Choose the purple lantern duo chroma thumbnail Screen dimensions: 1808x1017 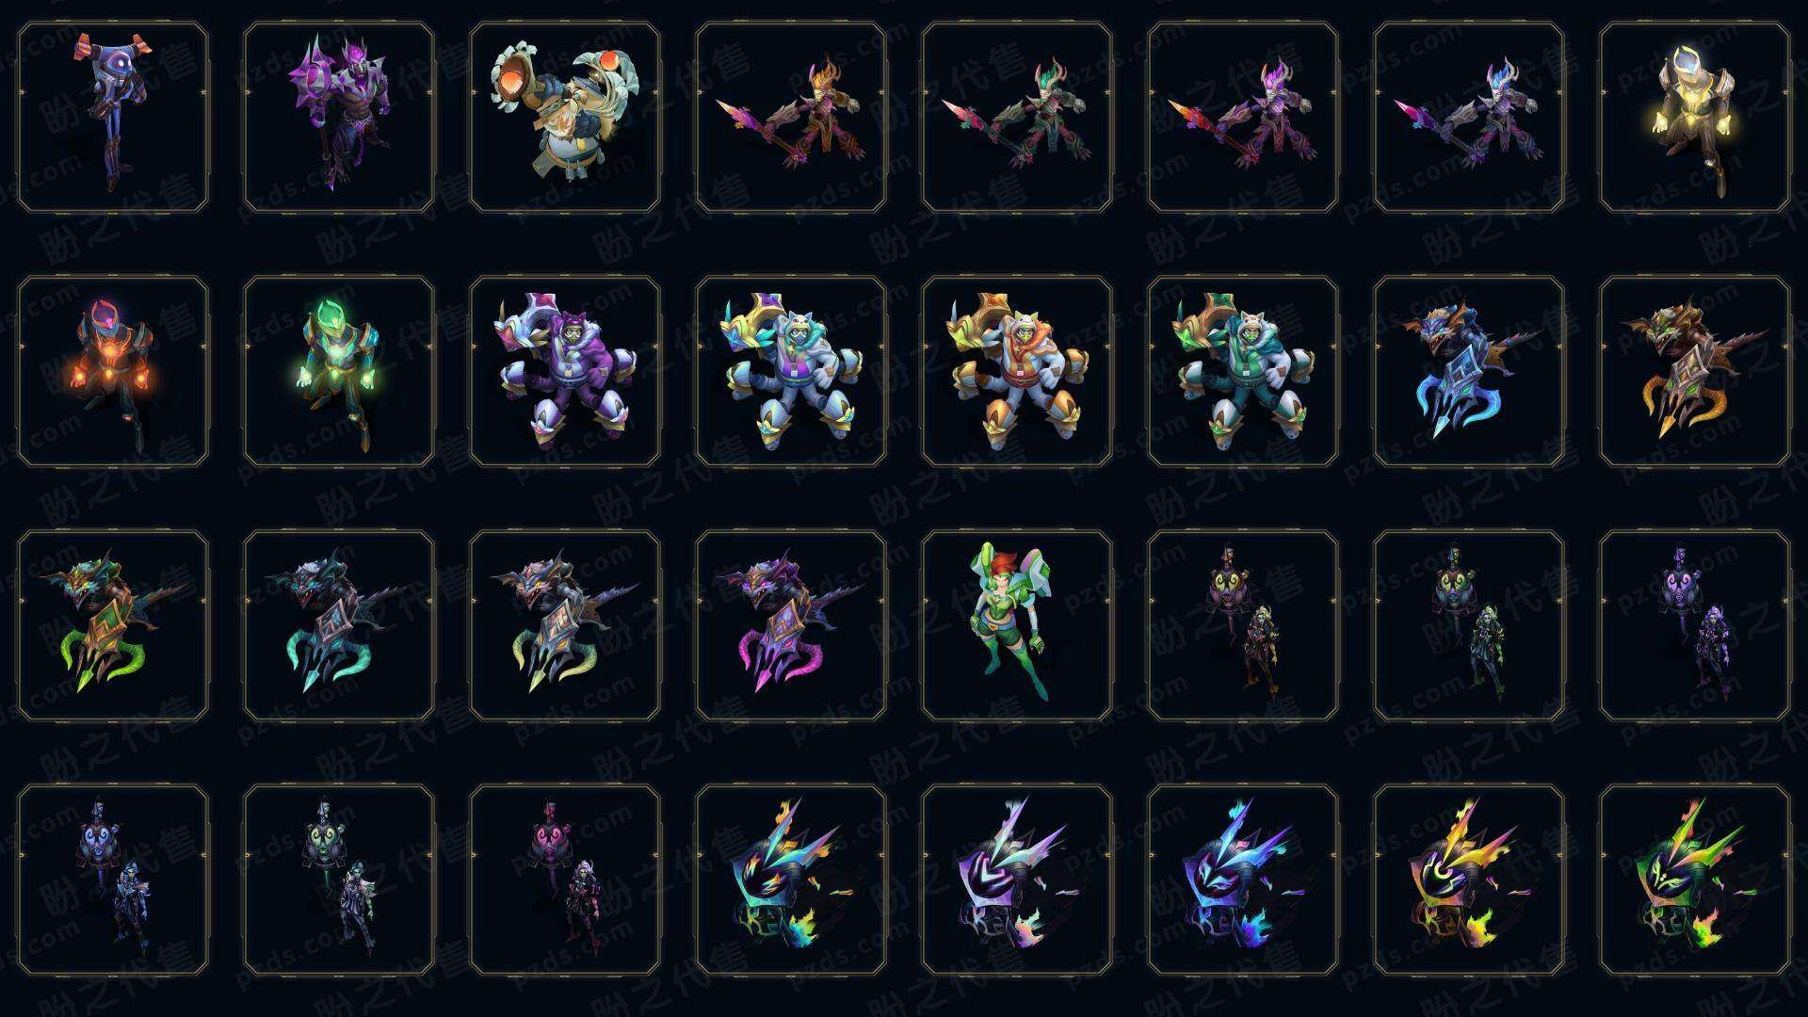1695,625
